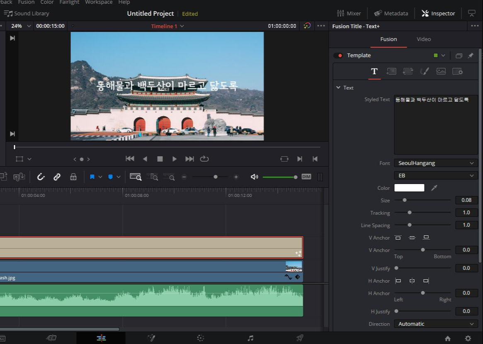Open the SeoulHangang font dropdown
483x344 pixels.
[435, 163]
